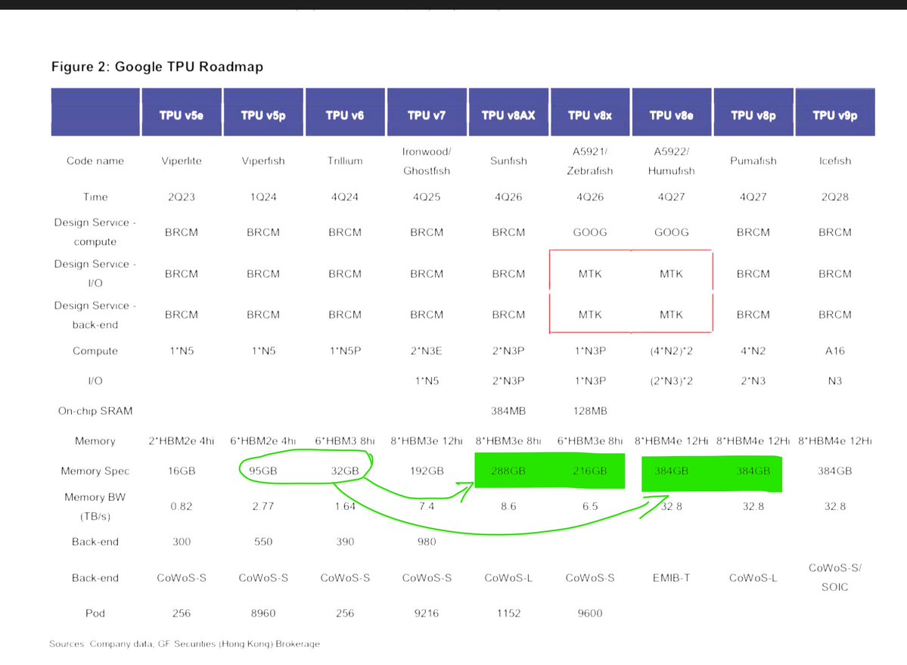Select the "384MB" SRAM value
The width and height of the screenshot is (907, 665).
(508, 411)
